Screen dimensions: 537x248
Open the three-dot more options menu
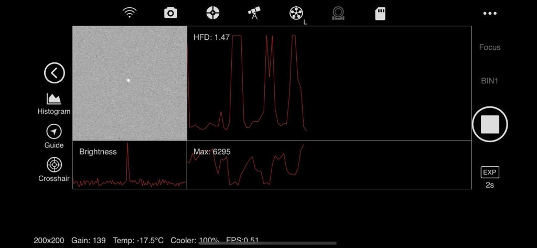(489, 14)
